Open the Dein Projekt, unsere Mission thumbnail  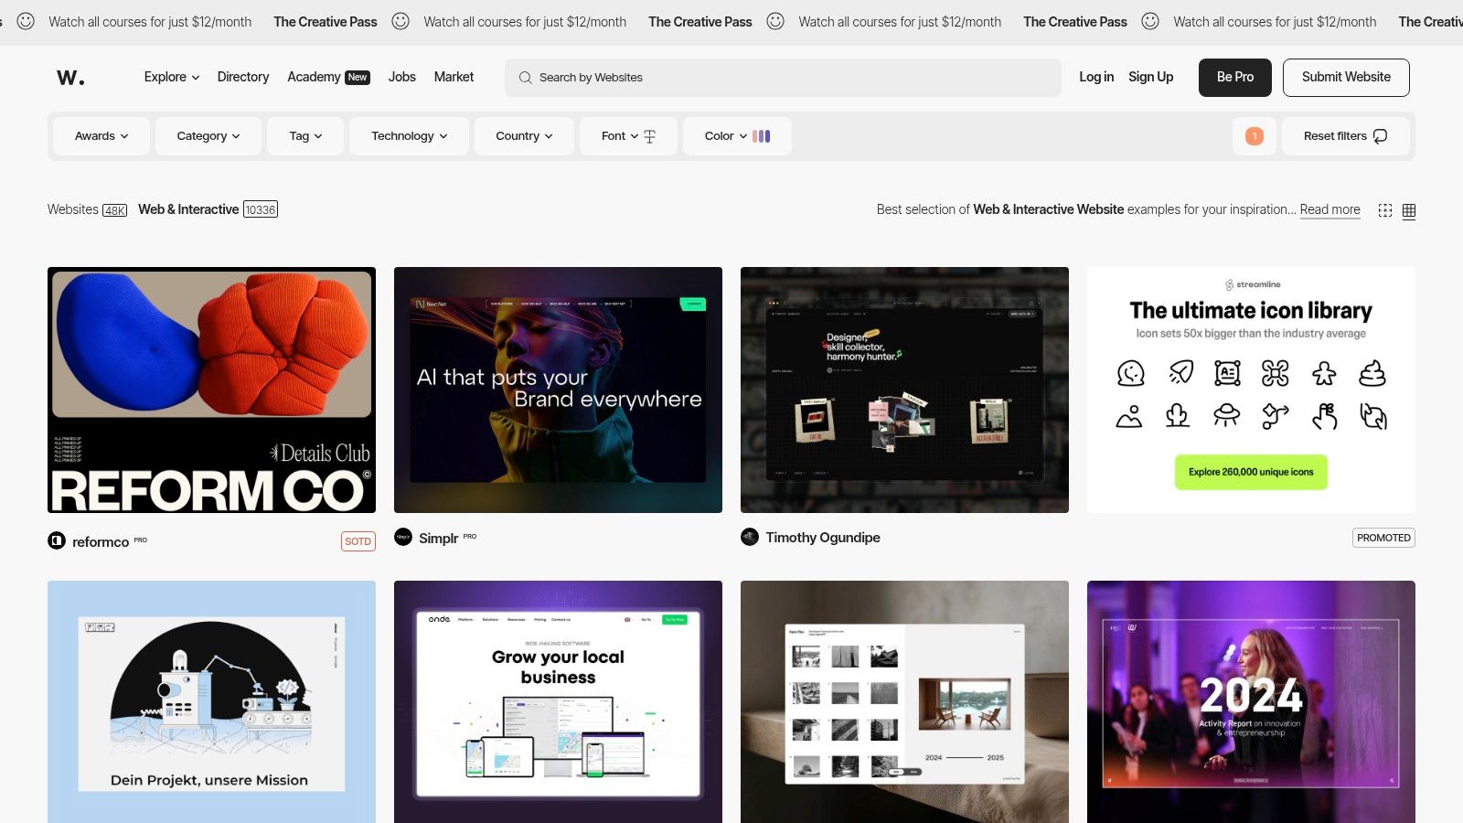point(211,701)
